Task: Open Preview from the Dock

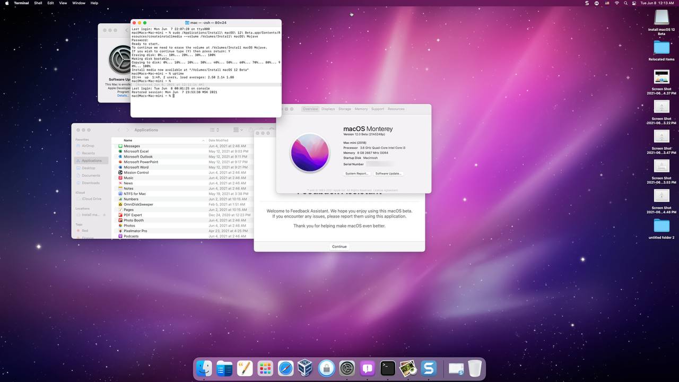Action: (408, 368)
